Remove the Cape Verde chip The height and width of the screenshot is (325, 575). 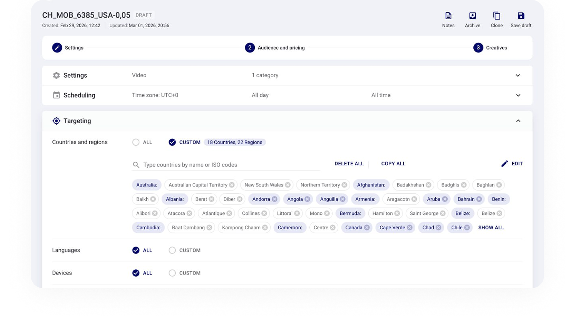[410, 227]
